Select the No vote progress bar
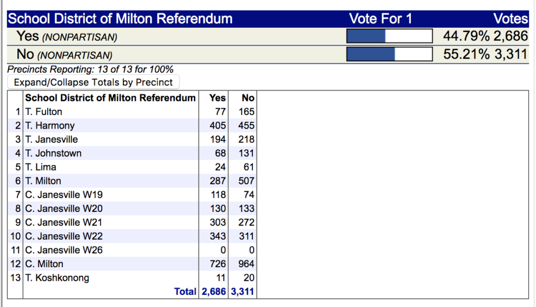The height and width of the screenshot is (307, 536). coord(389,54)
